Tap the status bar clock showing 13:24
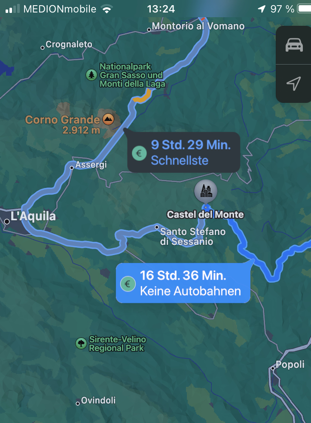Image resolution: width=311 pixels, height=423 pixels. (x=161, y=9)
